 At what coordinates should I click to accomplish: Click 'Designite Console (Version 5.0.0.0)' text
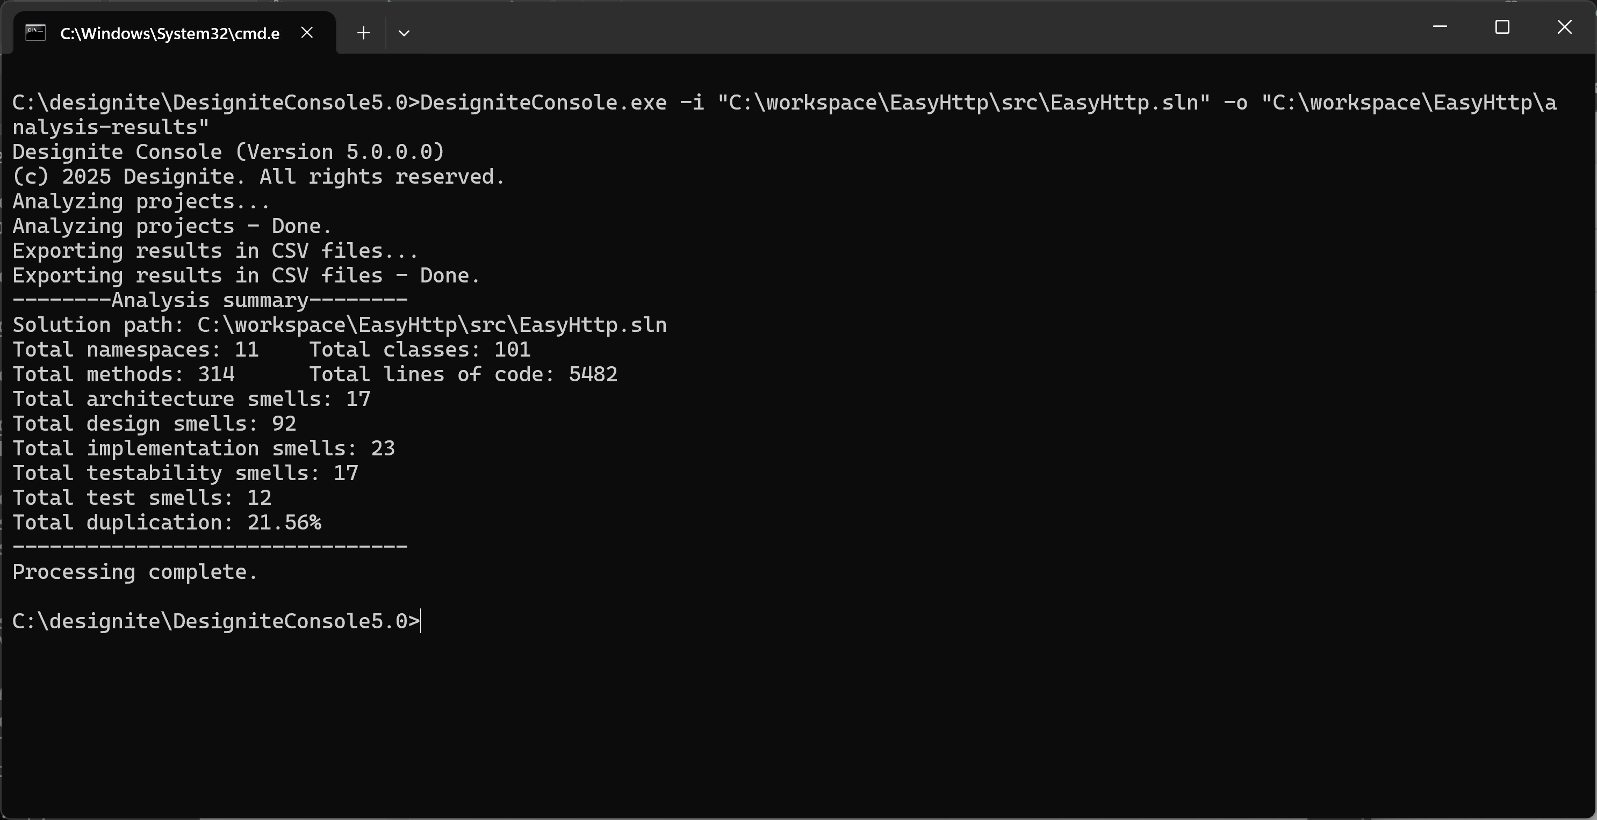click(227, 152)
